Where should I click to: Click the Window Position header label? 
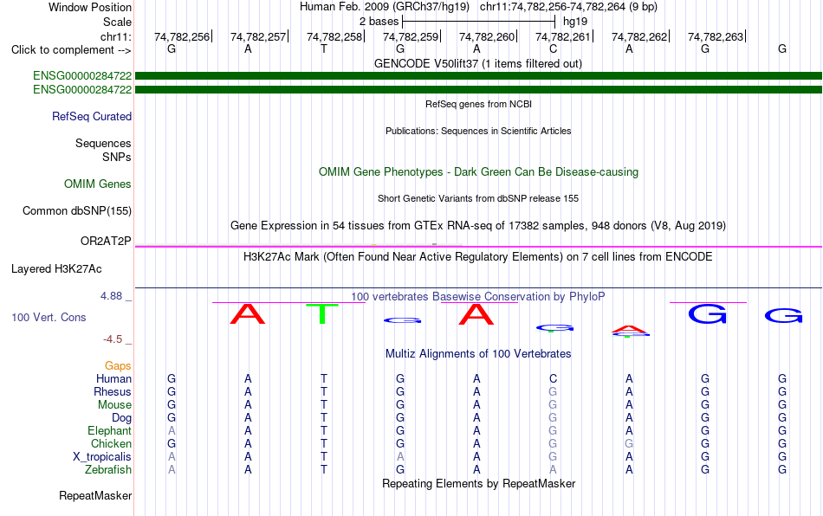90,7
